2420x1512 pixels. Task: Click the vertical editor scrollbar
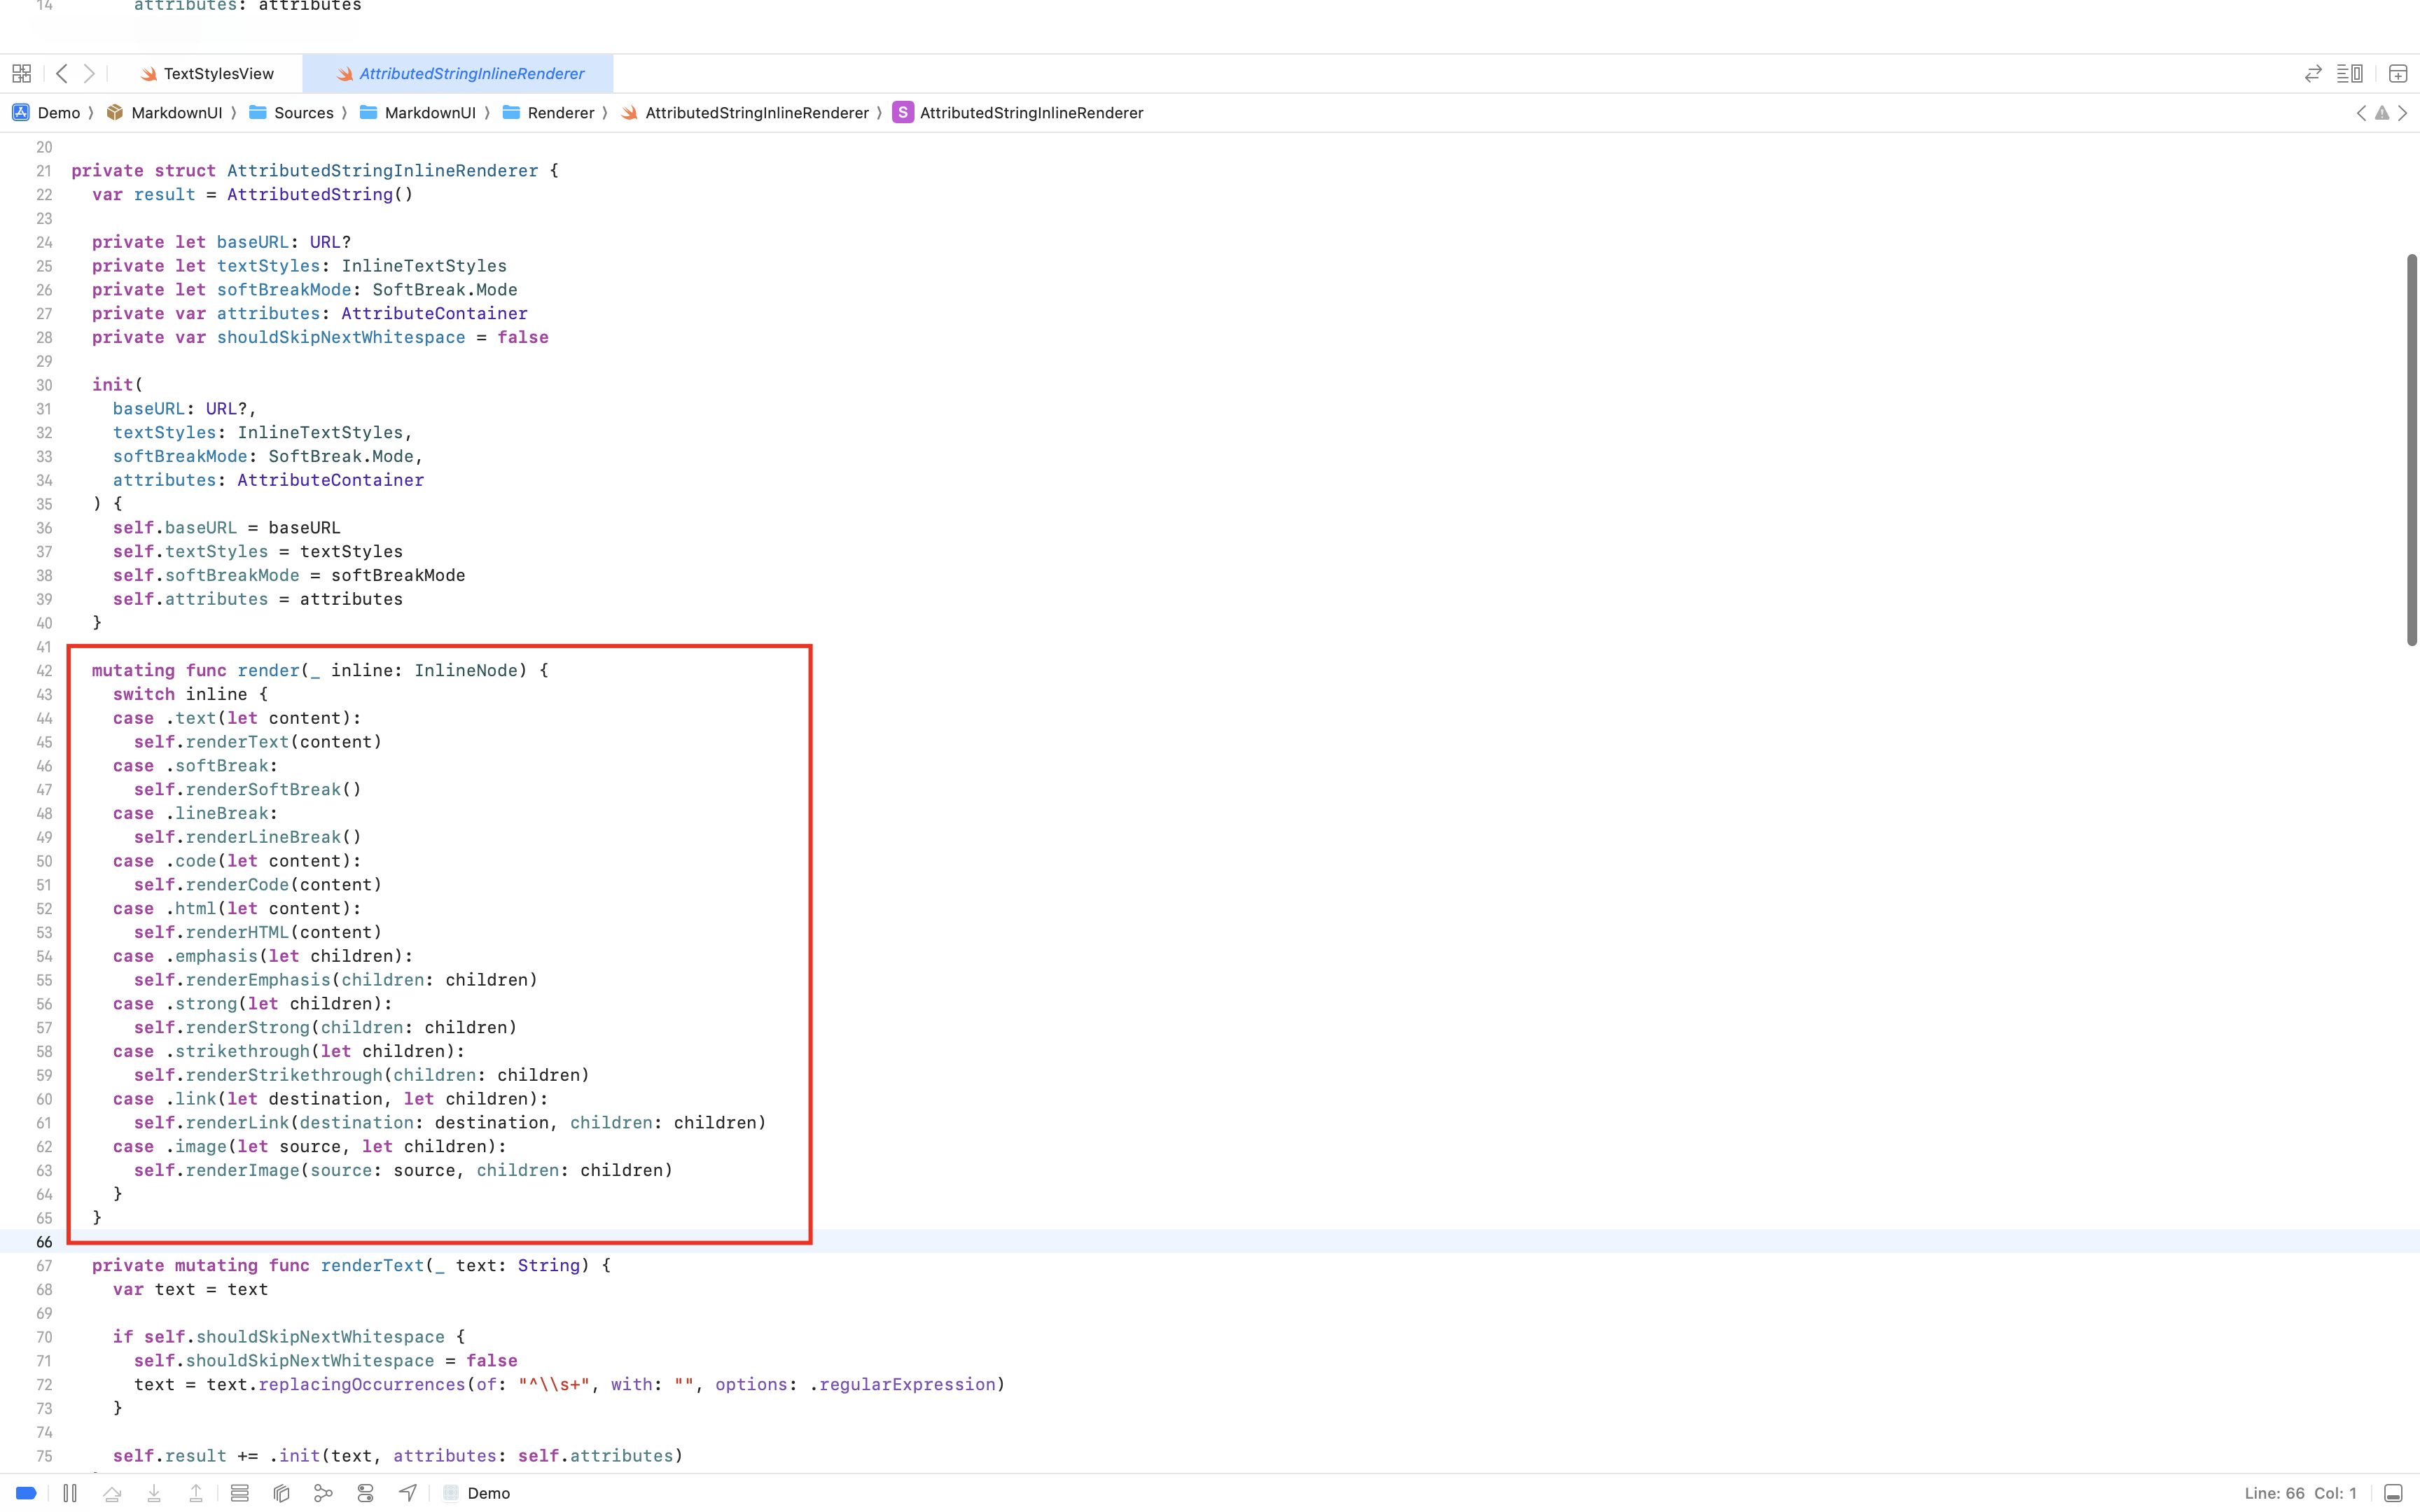click(2411, 450)
